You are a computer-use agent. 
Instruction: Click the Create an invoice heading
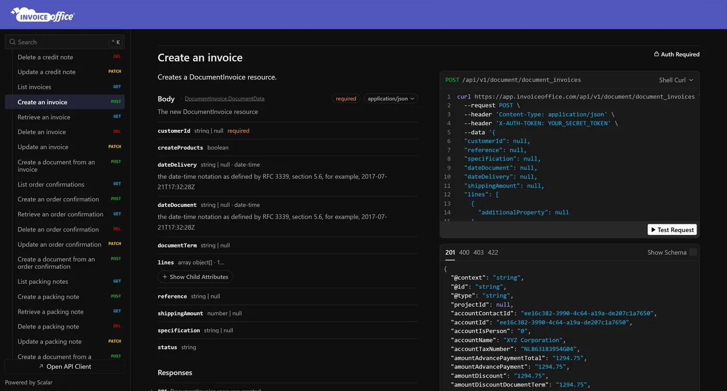pyautogui.click(x=200, y=58)
